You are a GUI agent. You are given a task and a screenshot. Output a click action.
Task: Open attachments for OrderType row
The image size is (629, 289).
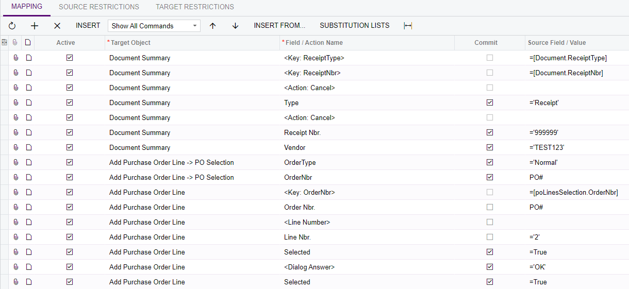pyautogui.click(x=15, y=162)
